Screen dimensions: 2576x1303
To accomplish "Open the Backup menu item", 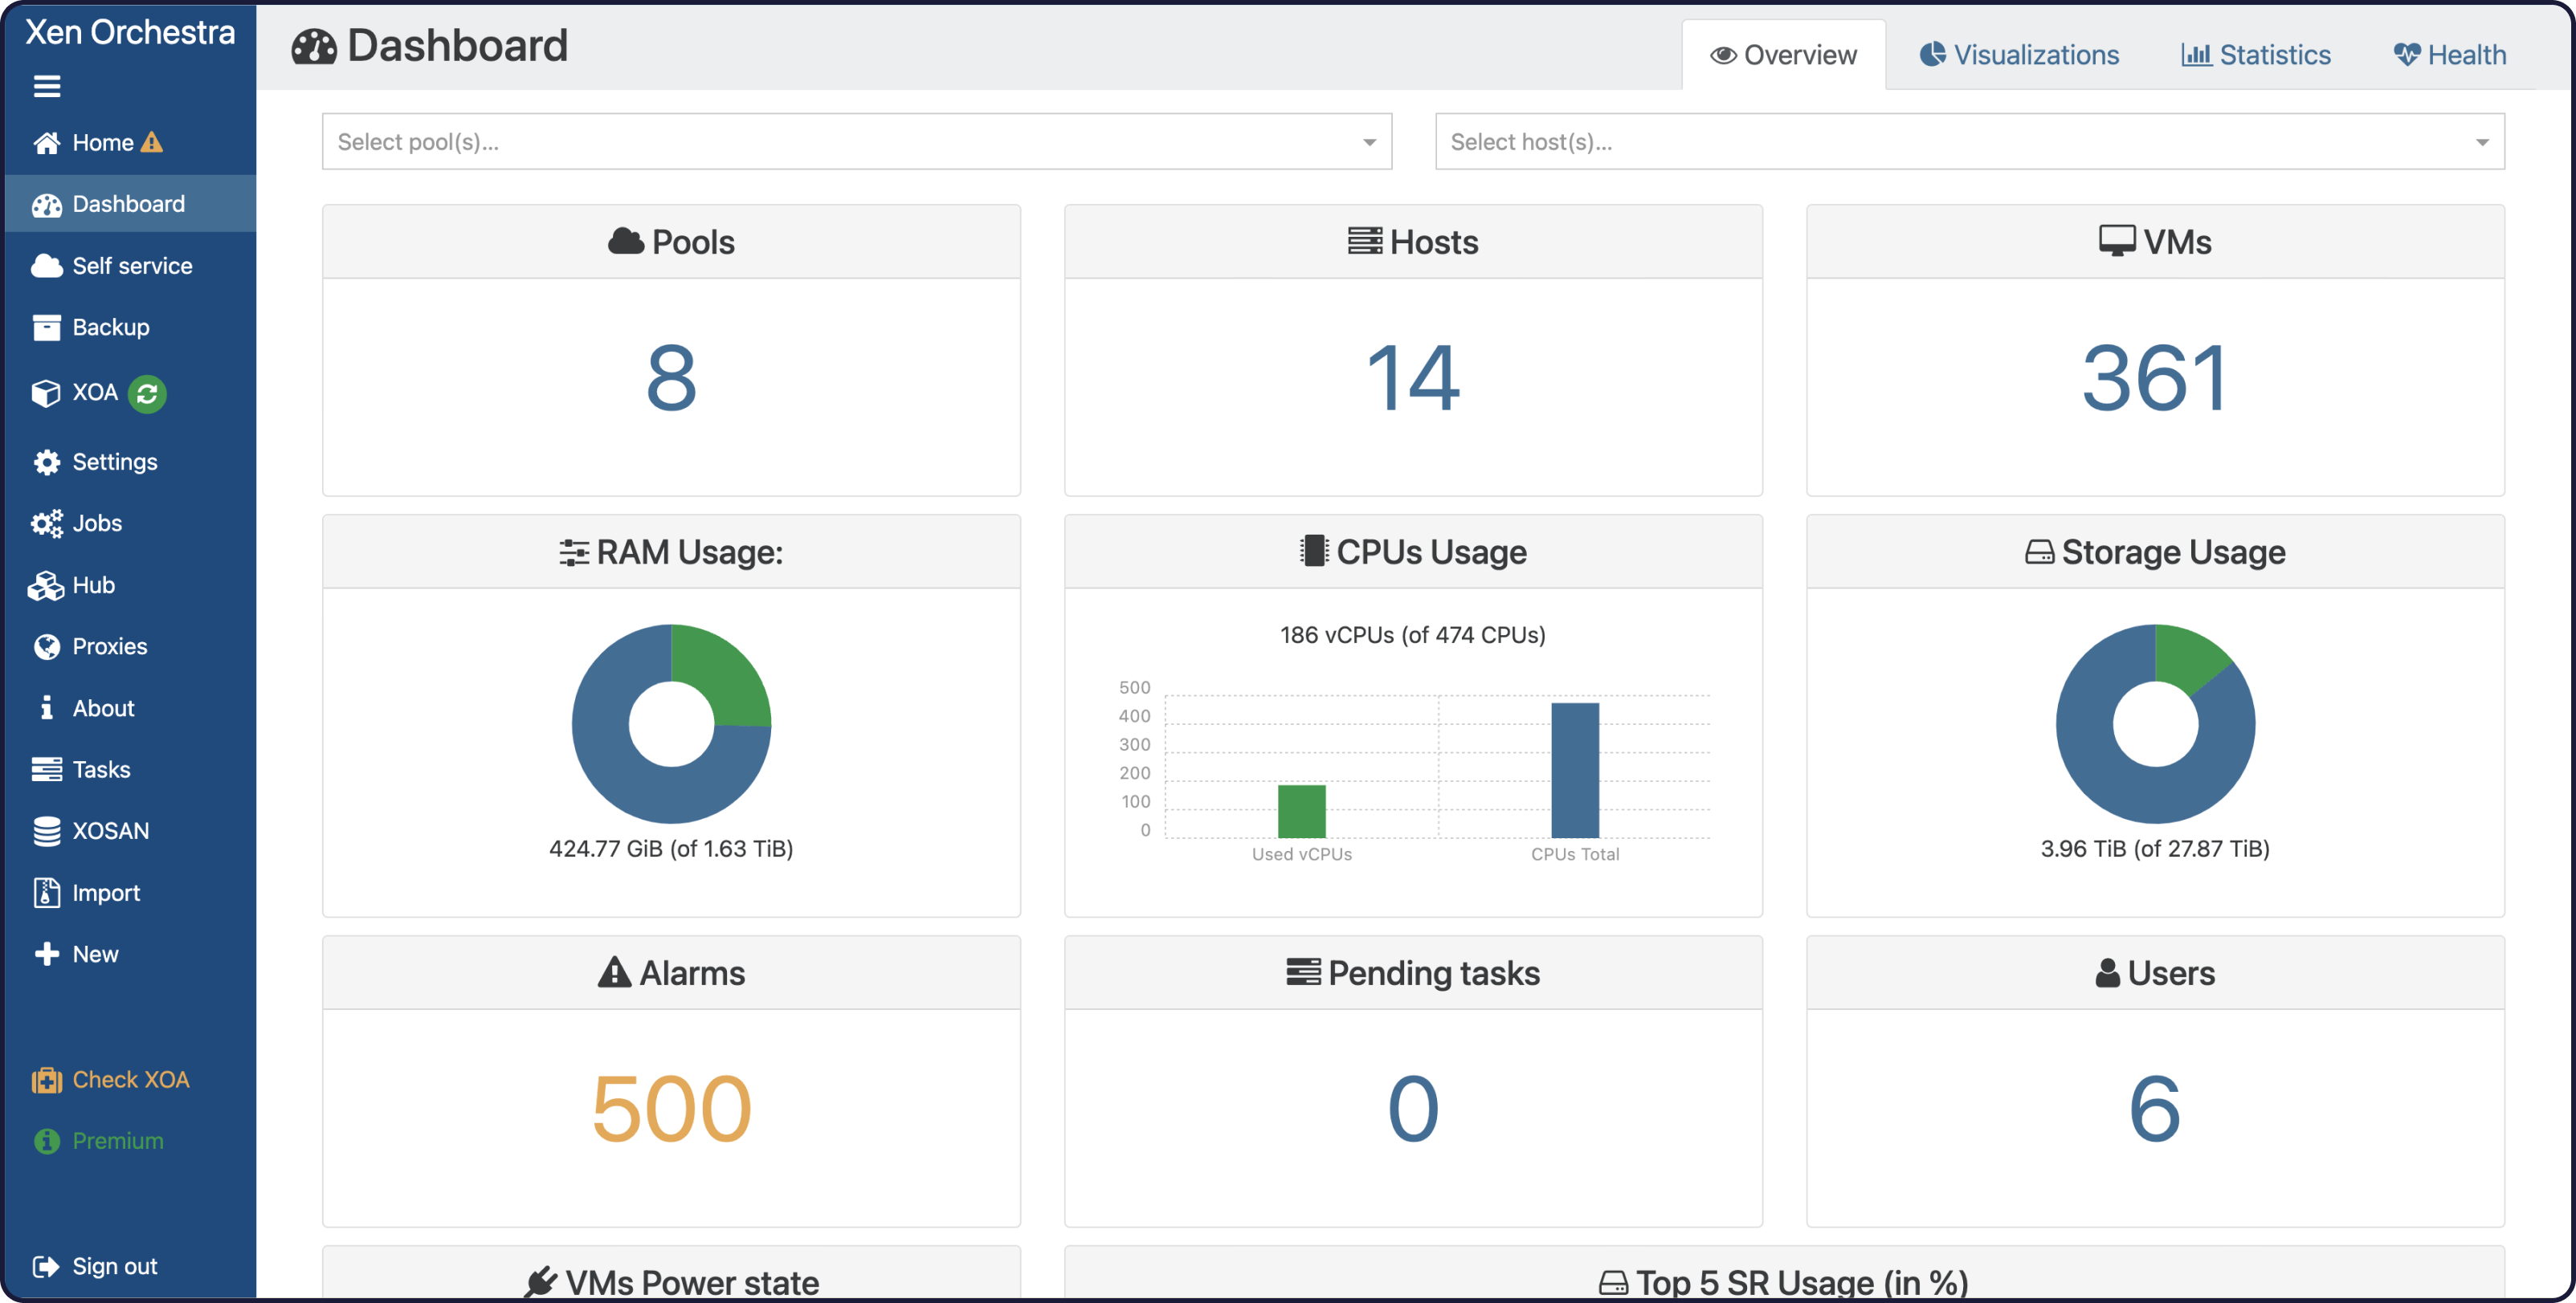I will (130, 328).
